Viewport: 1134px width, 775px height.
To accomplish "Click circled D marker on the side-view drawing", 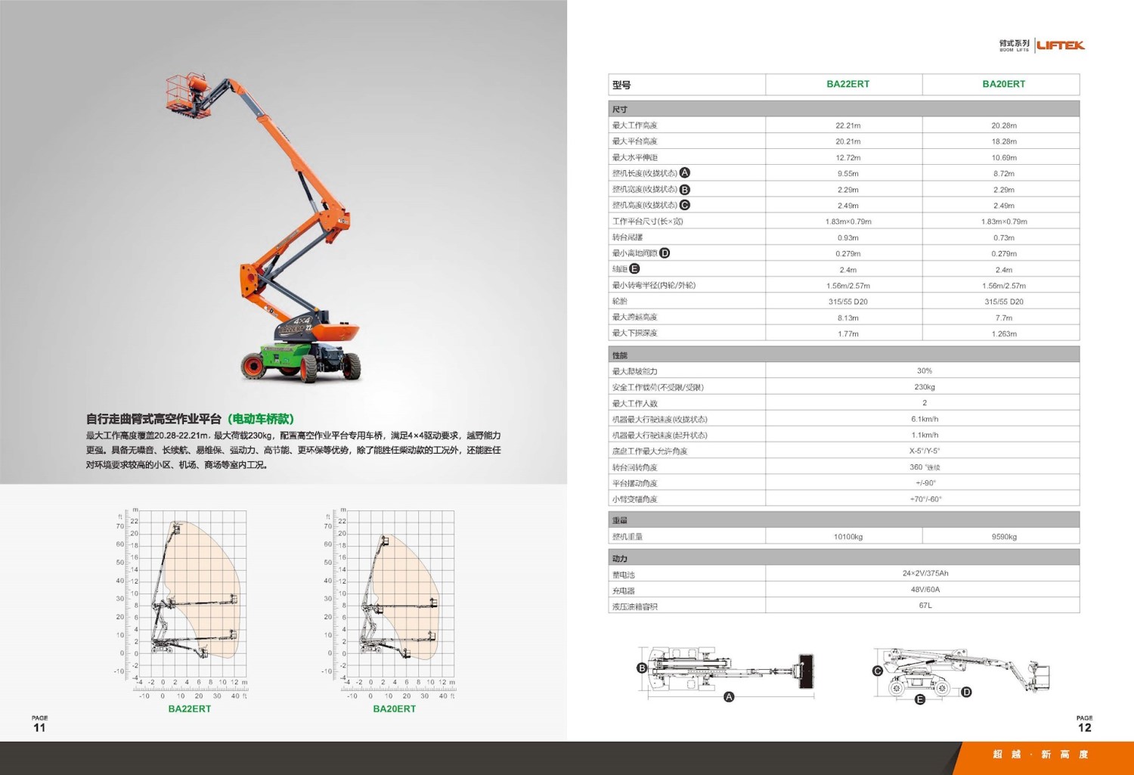I will [966, 692].
